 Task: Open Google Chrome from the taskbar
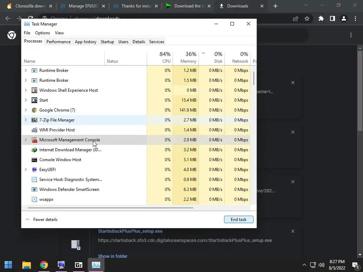coord(44,265)
